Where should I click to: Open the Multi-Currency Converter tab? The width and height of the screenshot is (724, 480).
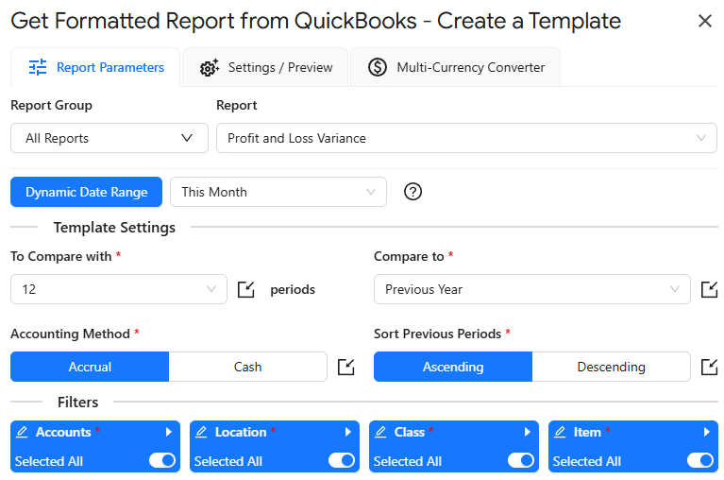coord(456,67)
